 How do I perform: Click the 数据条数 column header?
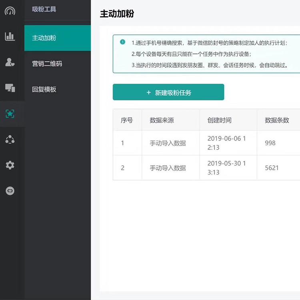pyautogui.click(x=277, y=120)
